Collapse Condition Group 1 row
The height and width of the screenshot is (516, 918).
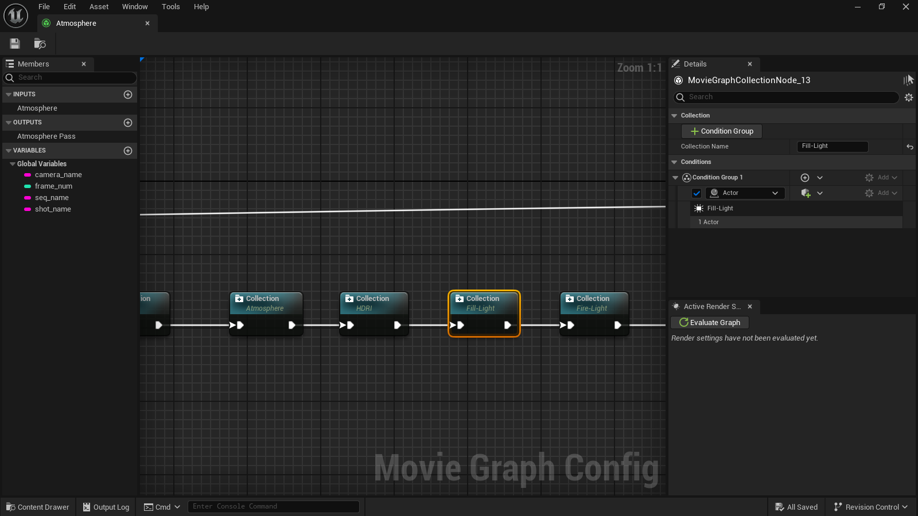pos(675,178)
